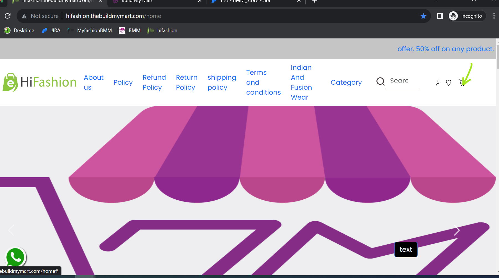This screenshot has height=278, width=499.
Task: Click the magnifier search icon
Action: click(x=381, y=81)
